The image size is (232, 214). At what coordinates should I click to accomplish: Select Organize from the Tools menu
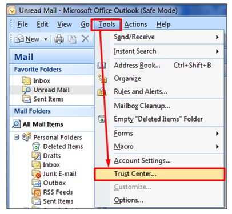[159, 79]
